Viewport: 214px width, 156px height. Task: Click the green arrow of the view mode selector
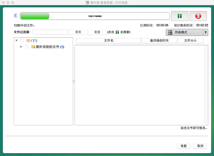pos(205,32)
